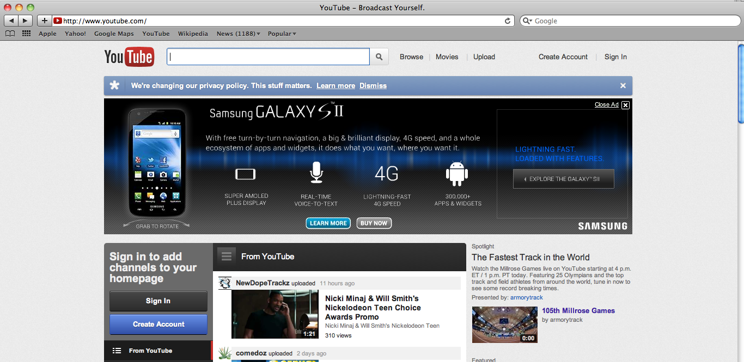Click the asterisk icon on the privacy banner
Screen dimensions: 744x362
[114, 85]
